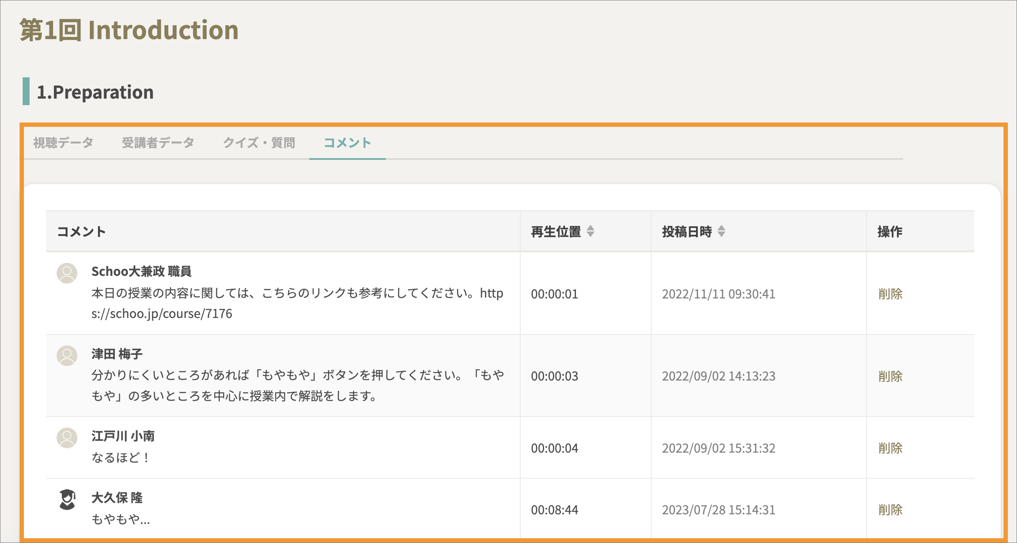Click post date 2023/07/28 15:14:31
This screenshot has height=543, width=1017.
719,510
